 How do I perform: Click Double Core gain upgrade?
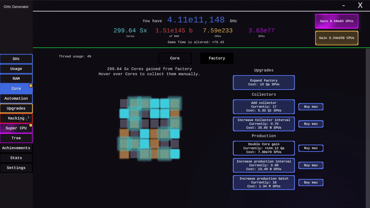point(264,148)
